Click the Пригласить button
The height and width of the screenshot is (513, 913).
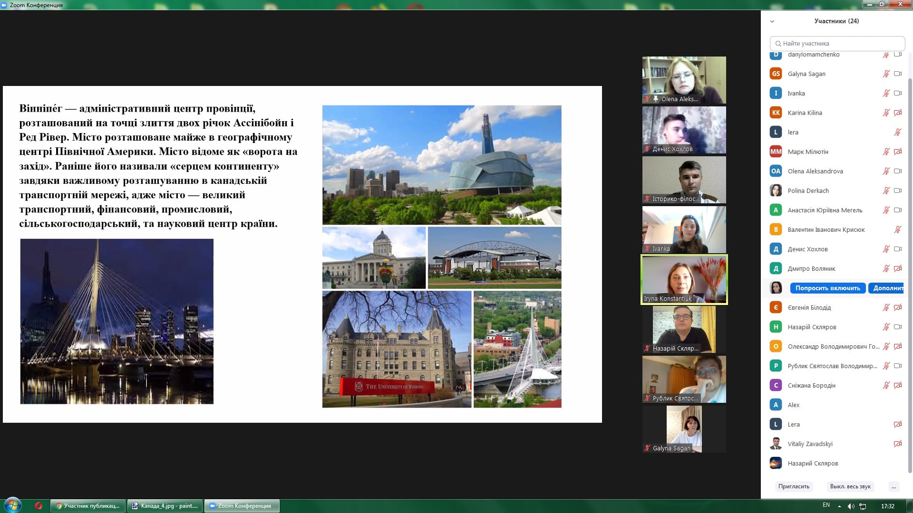794,486
